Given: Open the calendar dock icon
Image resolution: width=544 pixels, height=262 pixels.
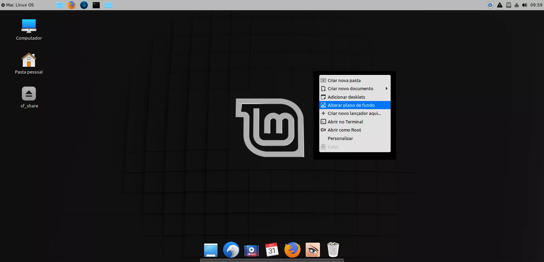Looking at the screenshot, I should pyautogui.click(x=272, y=250).
